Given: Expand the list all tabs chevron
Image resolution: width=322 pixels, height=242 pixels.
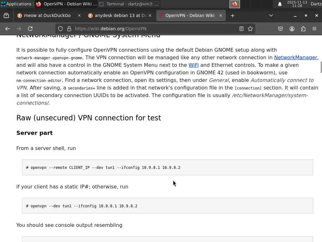Looking at the screenshot, I should click(x=271, y=15).
